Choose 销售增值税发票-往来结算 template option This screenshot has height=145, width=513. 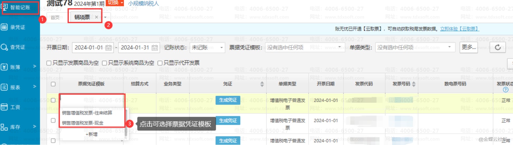87,113
